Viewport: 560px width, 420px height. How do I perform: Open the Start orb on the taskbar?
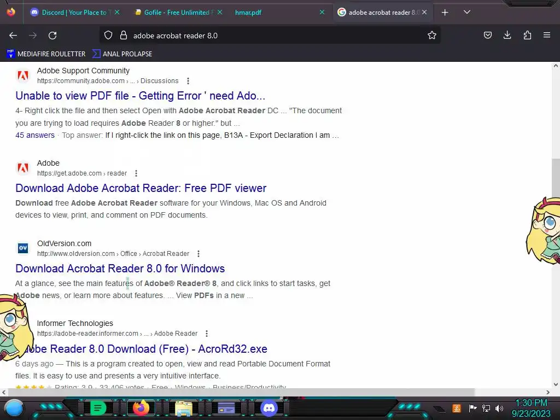(x=14, y=408)
